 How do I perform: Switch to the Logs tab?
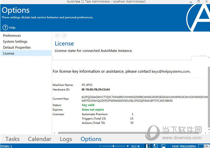pos(66,139)
